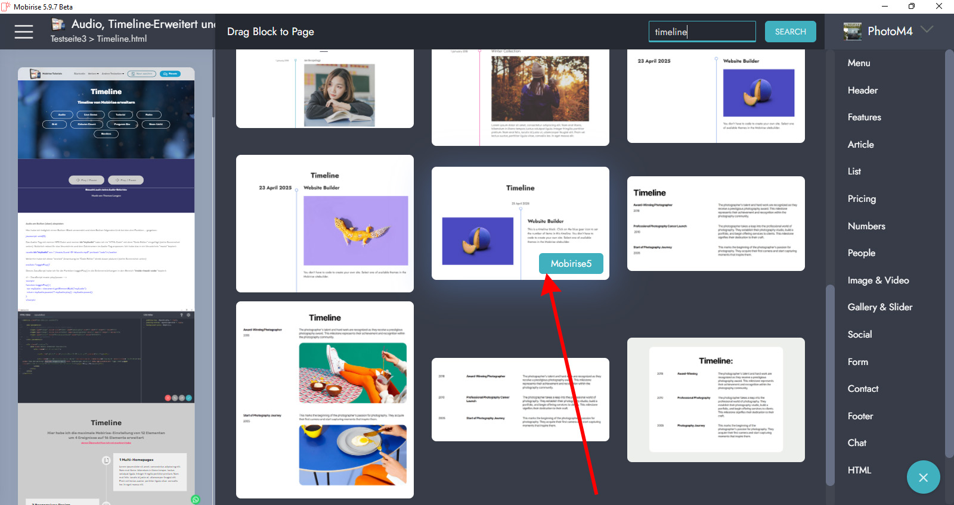Select the Image & Video block category
The image size is (954, 505).
pos(878,280)
